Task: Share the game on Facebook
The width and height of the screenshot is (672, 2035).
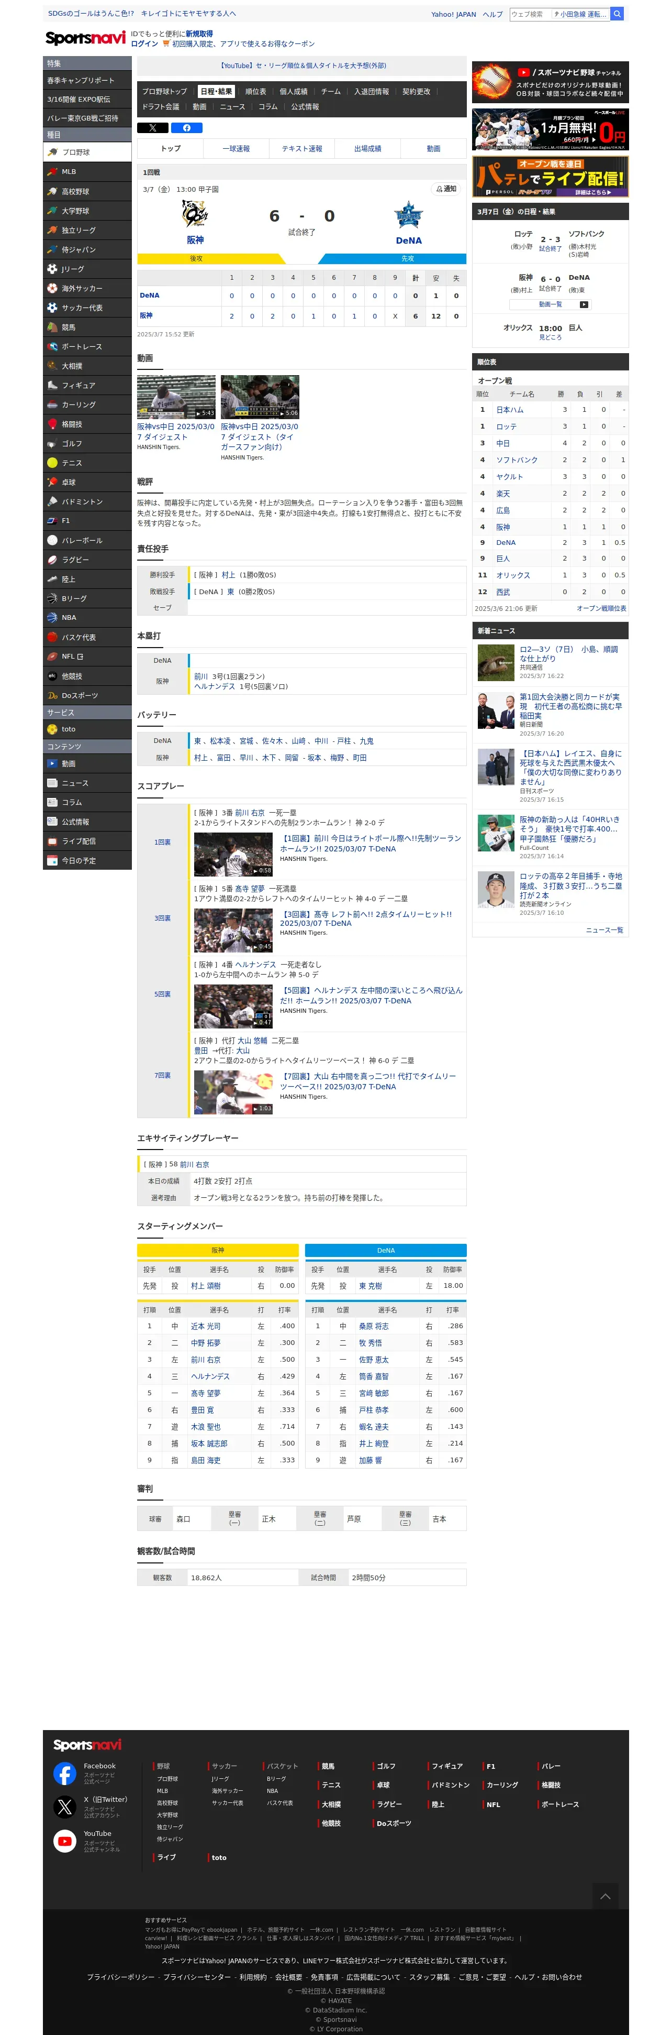Action: [187, 128]
